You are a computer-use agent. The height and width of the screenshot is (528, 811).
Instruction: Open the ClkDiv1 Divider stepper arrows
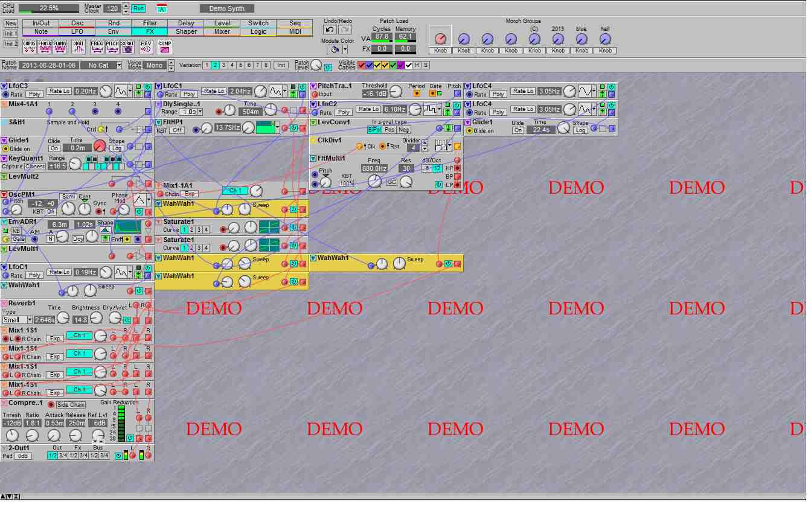425,147
